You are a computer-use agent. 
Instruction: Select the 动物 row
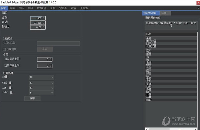pos(171,86)
